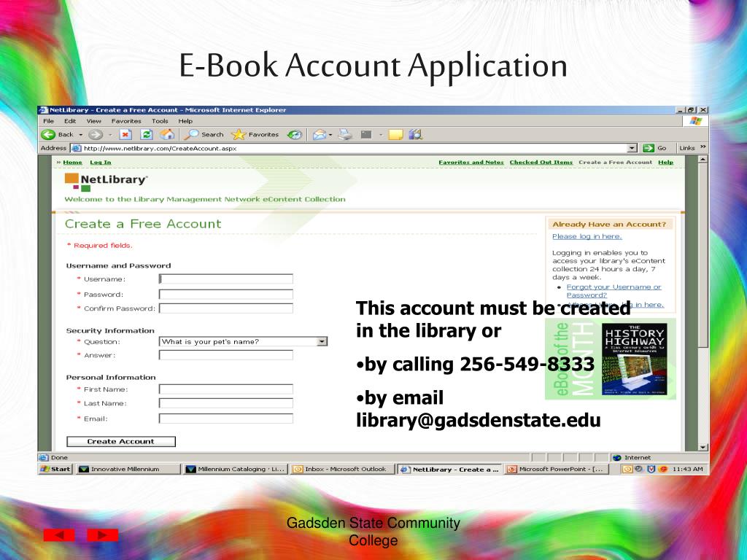Click the green Back arrow icon

[x=48, y=135]
